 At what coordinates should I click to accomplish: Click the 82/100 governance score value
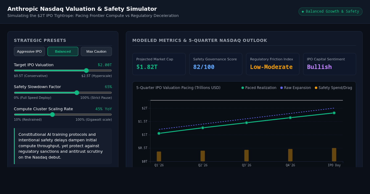204,67
